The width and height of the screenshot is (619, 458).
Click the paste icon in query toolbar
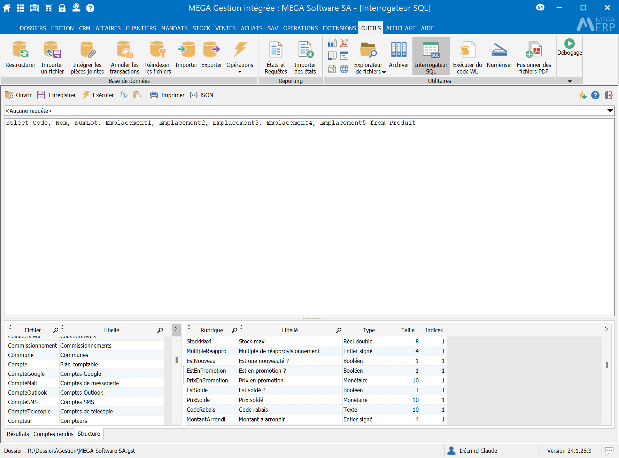(137, 95)
